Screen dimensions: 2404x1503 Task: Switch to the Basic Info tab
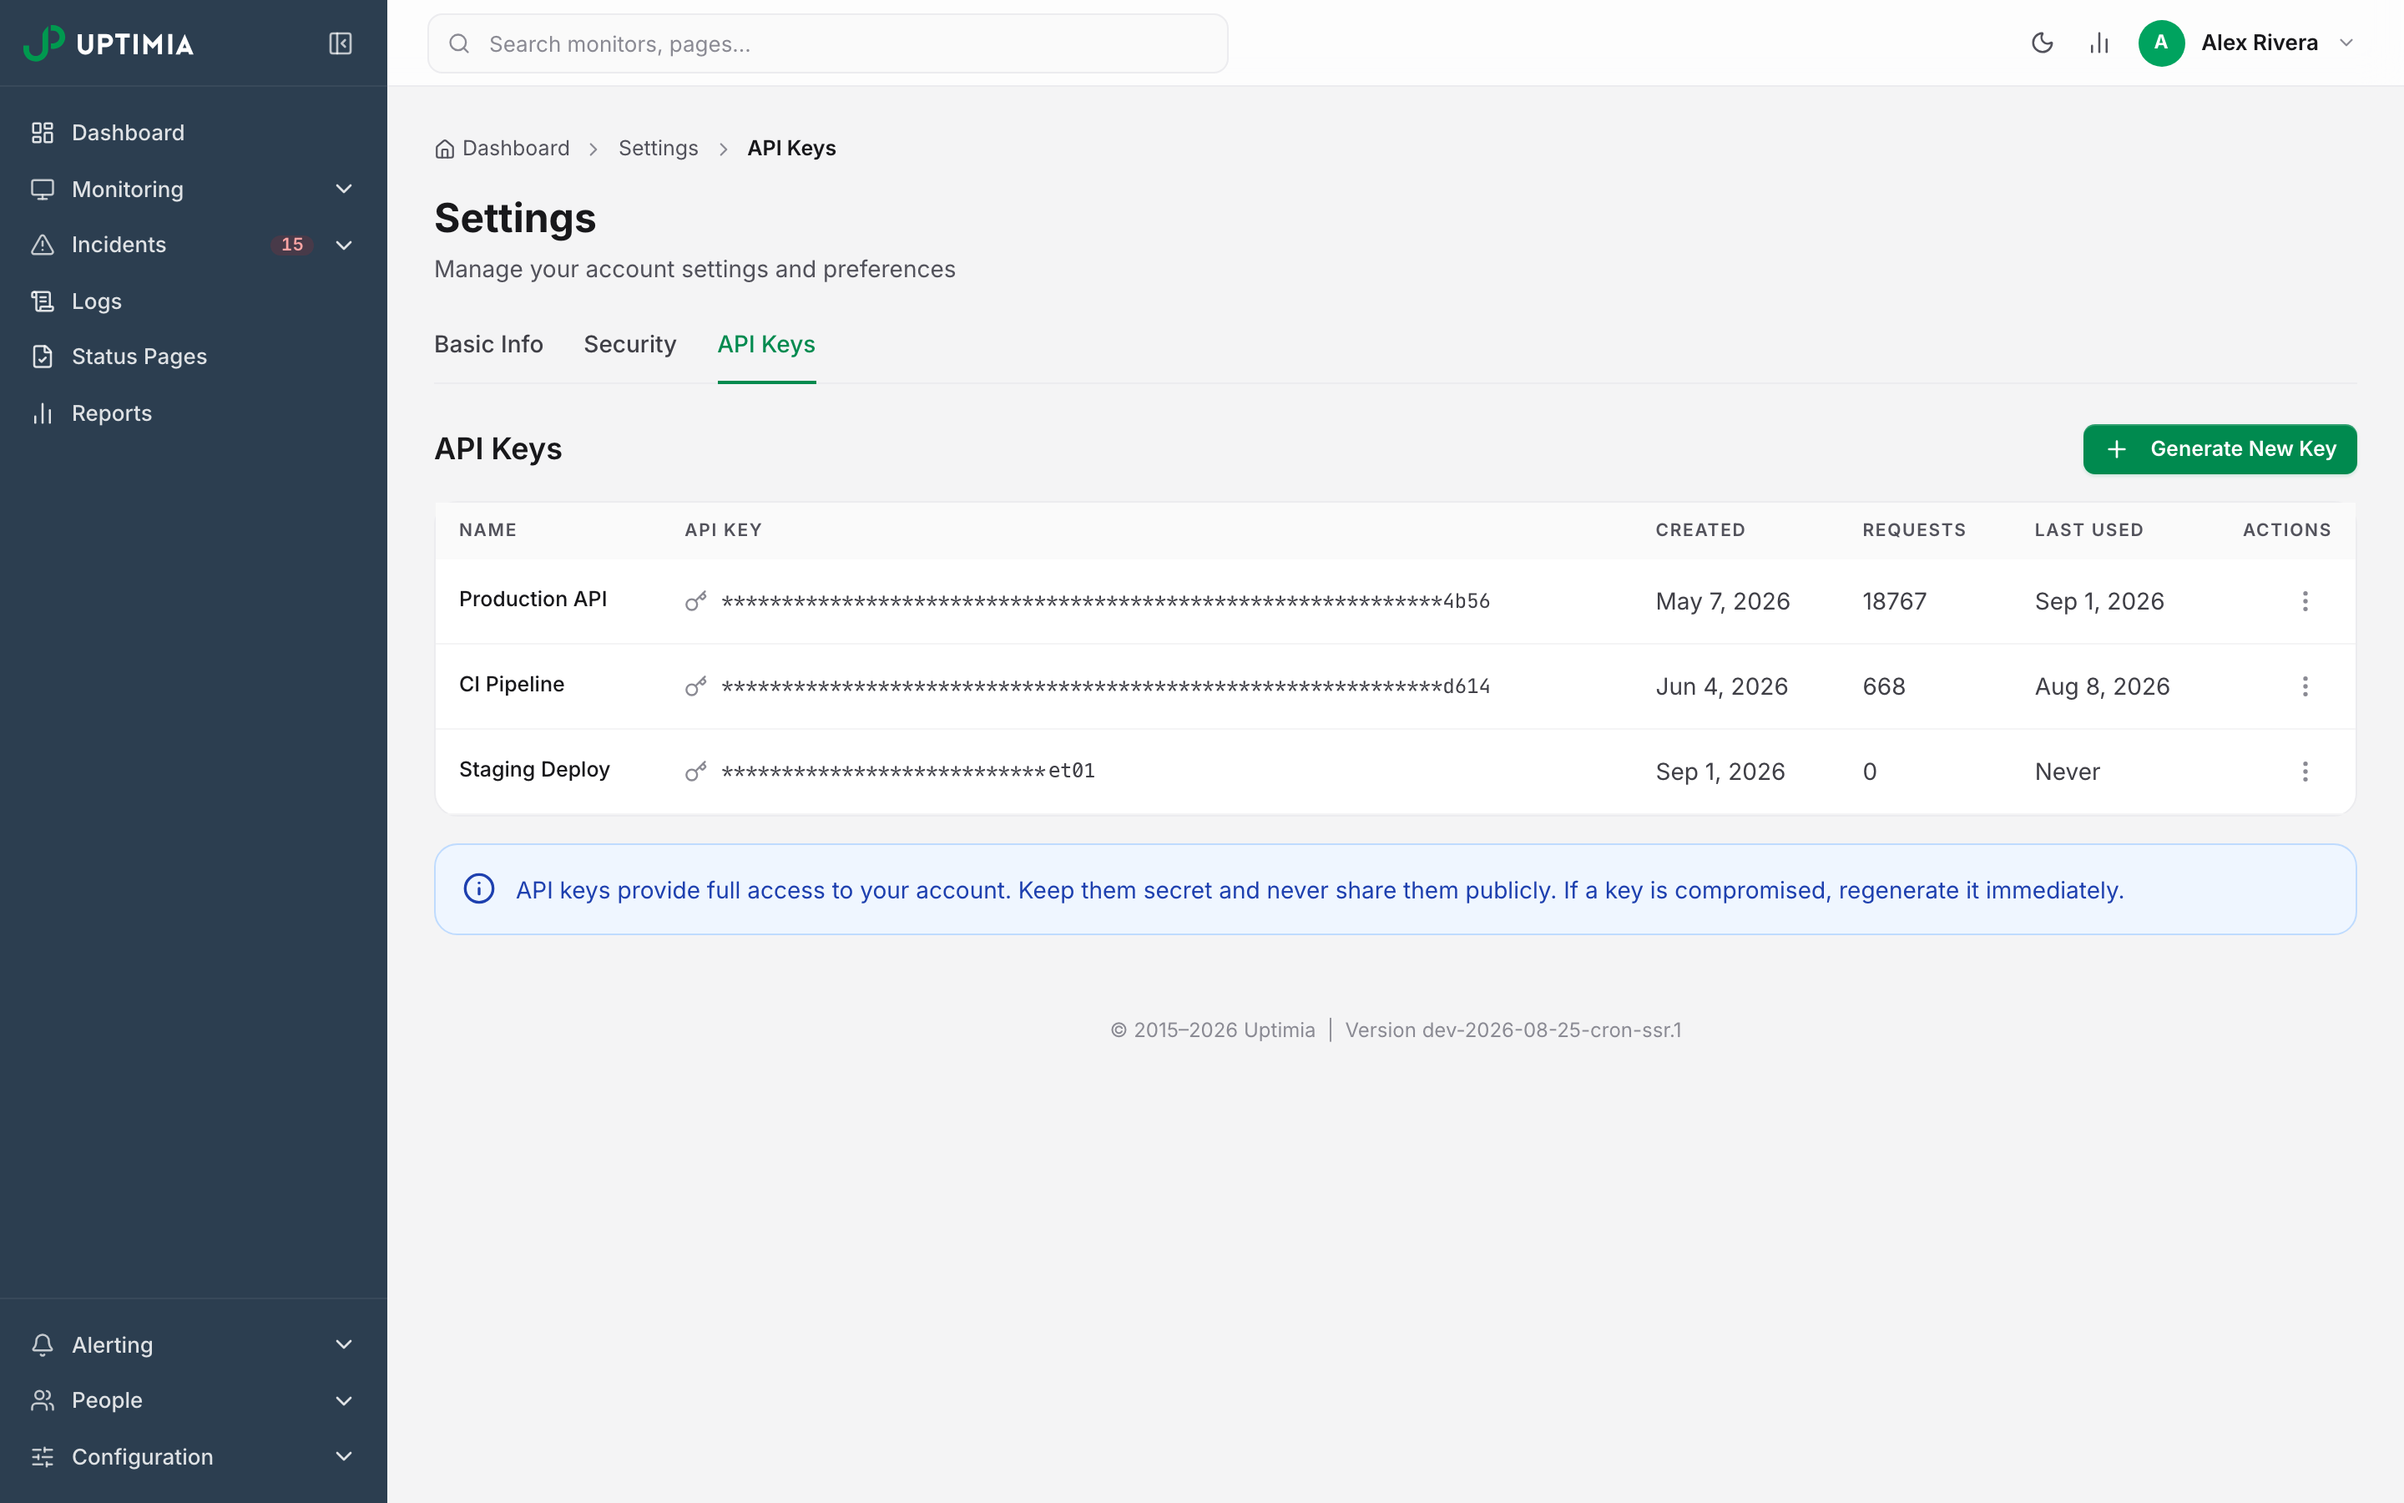point(487,344)
